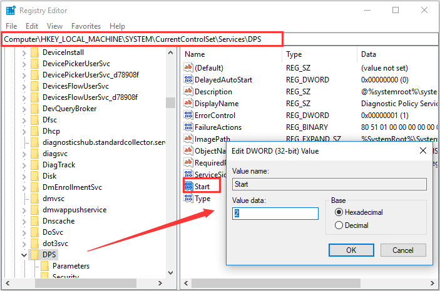
Task: Open the Help menu
Action: point(117,26)
